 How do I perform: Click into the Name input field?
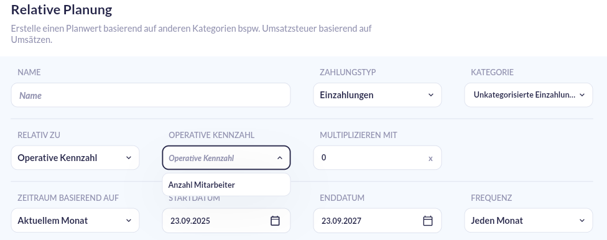151,95
